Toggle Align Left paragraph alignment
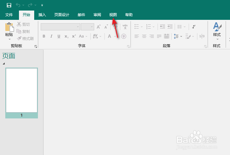 point(136,36)
